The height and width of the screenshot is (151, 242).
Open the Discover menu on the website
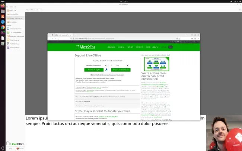click(122, 47)
